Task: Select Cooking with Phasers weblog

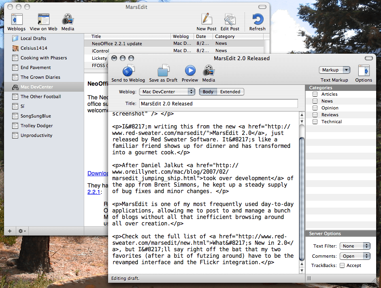Action: [44, 58]
